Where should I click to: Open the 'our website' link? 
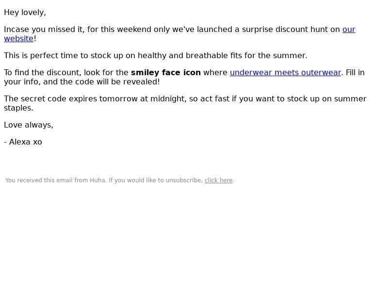click(x=349, y=30)
